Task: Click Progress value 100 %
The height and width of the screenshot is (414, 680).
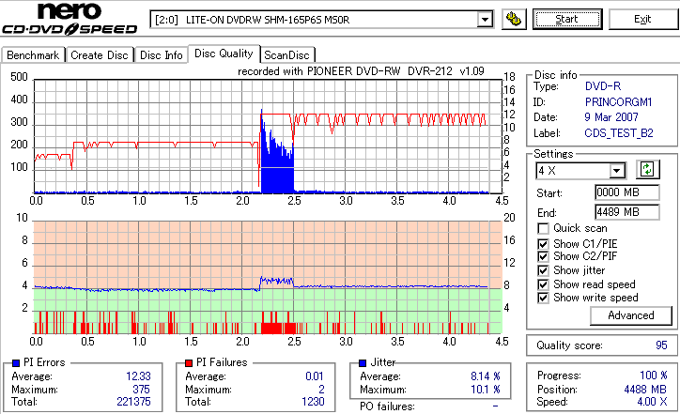Action: click(x=654, y=376)
